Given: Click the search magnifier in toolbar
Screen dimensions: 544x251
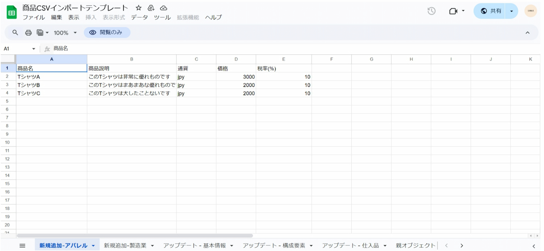Looking at the screenshot, I should pos(15,33).
